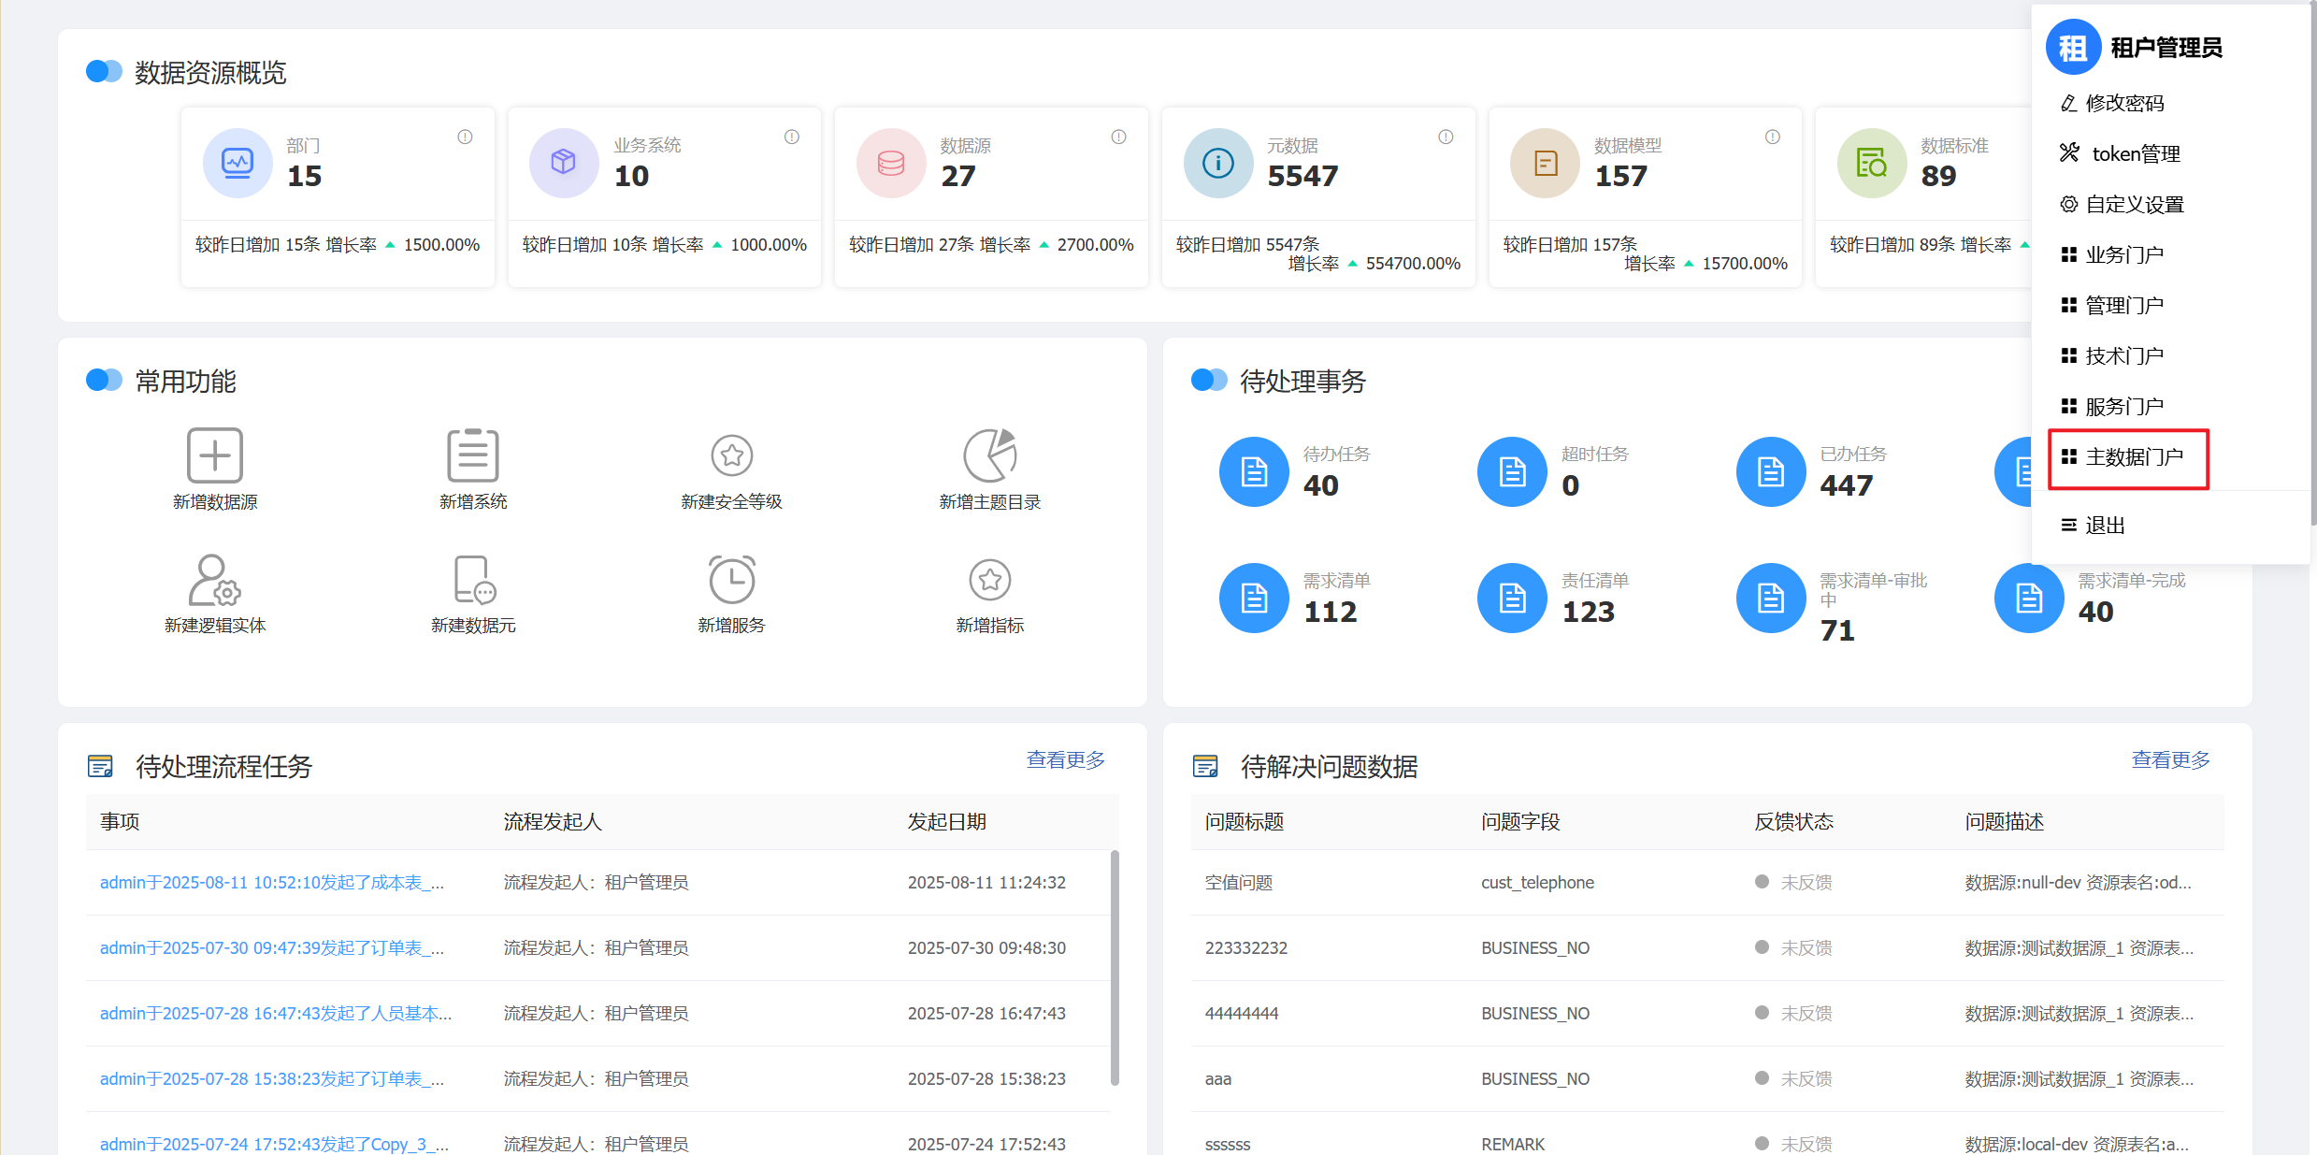Open the 待办任务 blue document icon
Viewport: 2317px width, 1155px height.
click(1254, 471)
